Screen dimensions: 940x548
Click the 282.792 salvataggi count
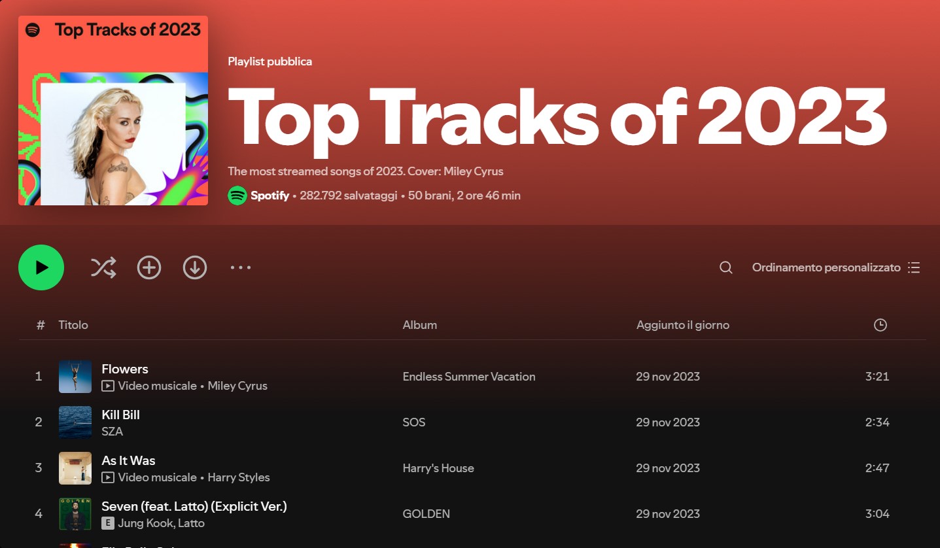[348, 196]
